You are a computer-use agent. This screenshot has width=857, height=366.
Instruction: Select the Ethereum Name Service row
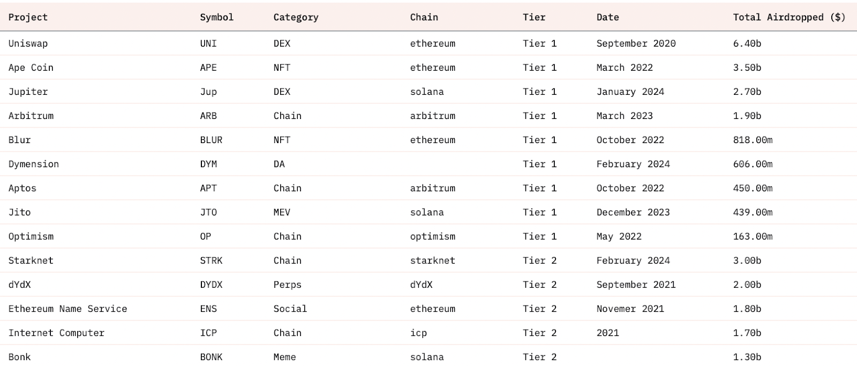point(428,309)
